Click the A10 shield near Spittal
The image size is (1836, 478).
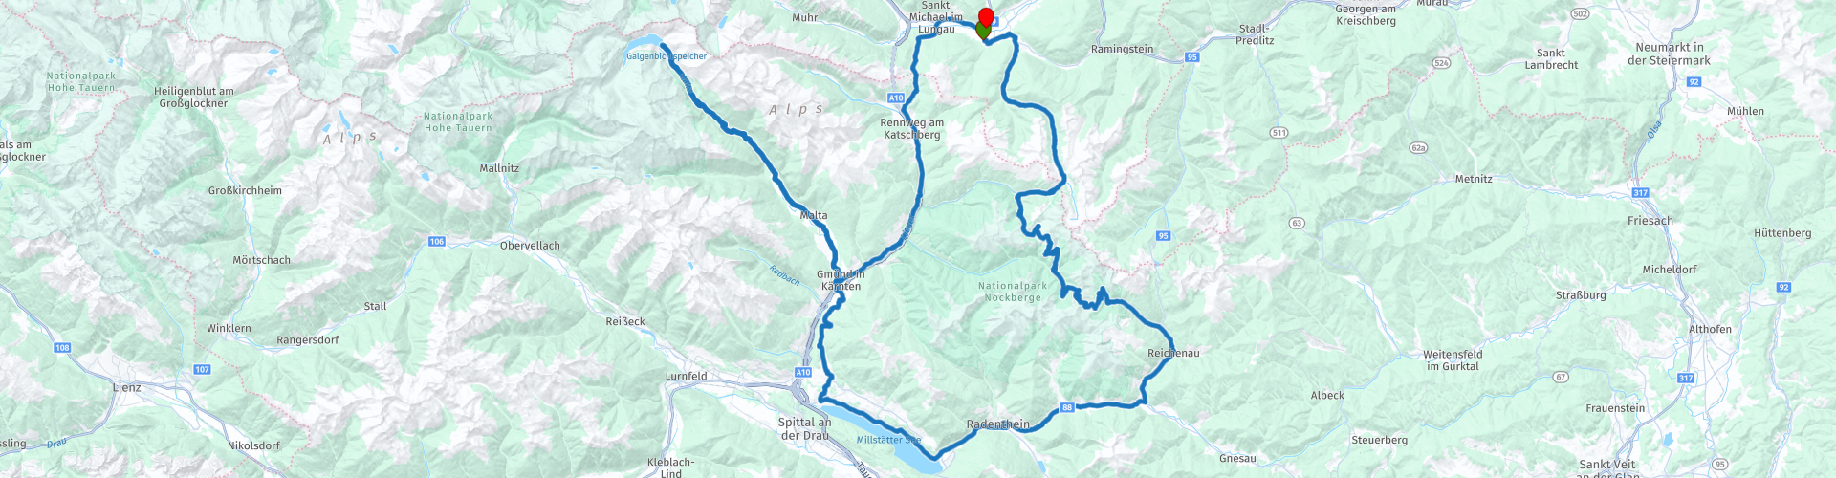coord(802,373)
